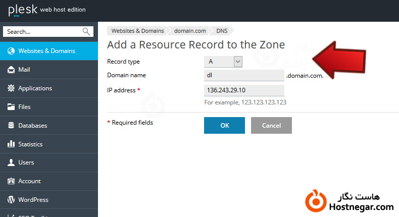Click the Files folder icon

11,107
